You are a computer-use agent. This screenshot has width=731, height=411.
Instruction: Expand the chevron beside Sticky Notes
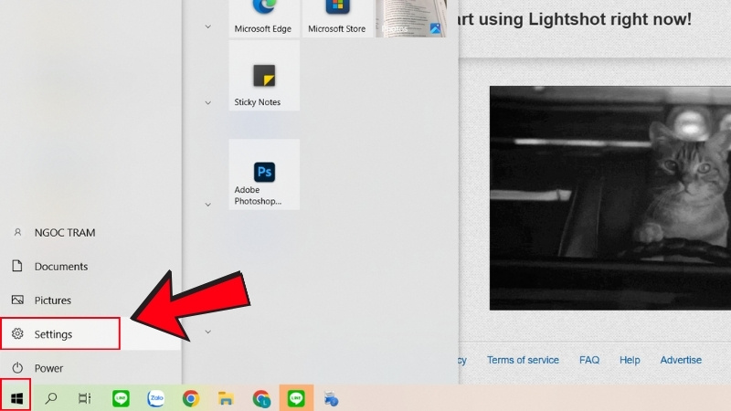coord(208,102)
